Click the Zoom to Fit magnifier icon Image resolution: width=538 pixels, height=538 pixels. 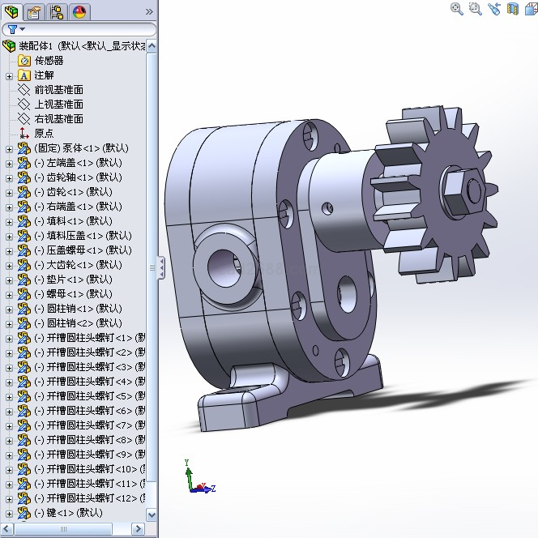point(457,9)
